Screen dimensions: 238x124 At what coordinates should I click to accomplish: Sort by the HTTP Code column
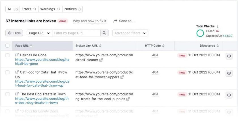[155, 46]
